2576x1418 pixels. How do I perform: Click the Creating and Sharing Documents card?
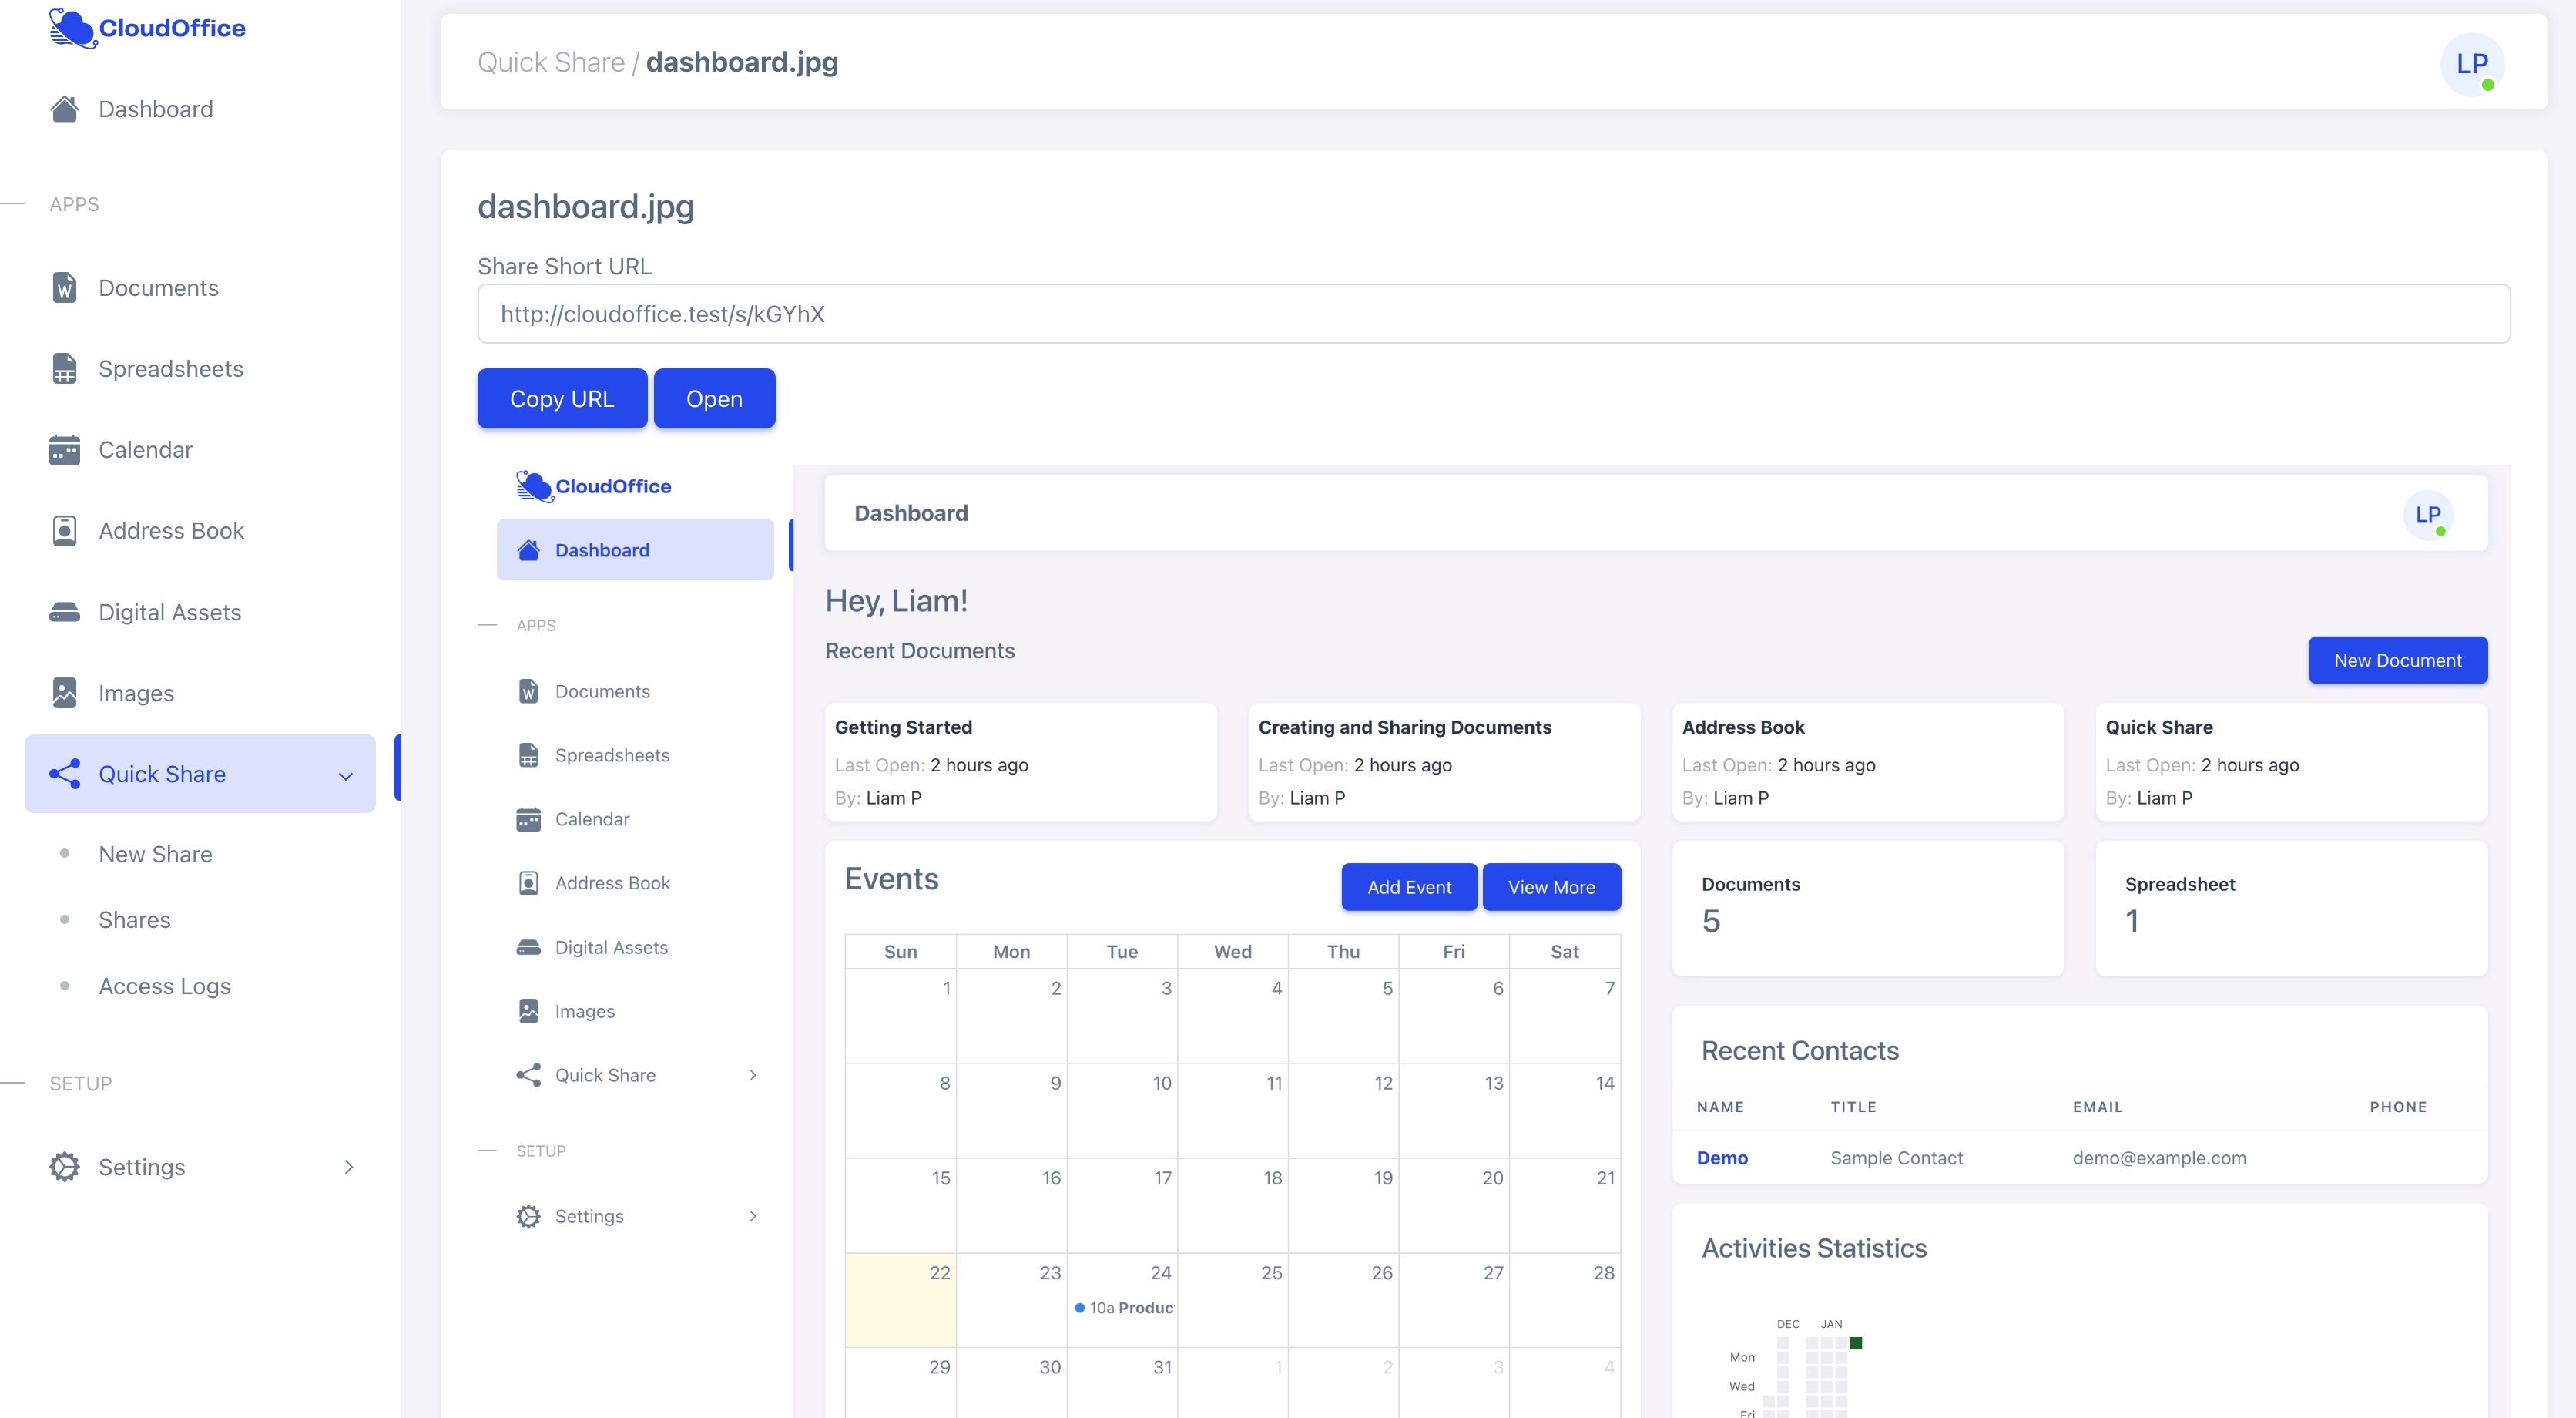click(x=1444, y=761)
